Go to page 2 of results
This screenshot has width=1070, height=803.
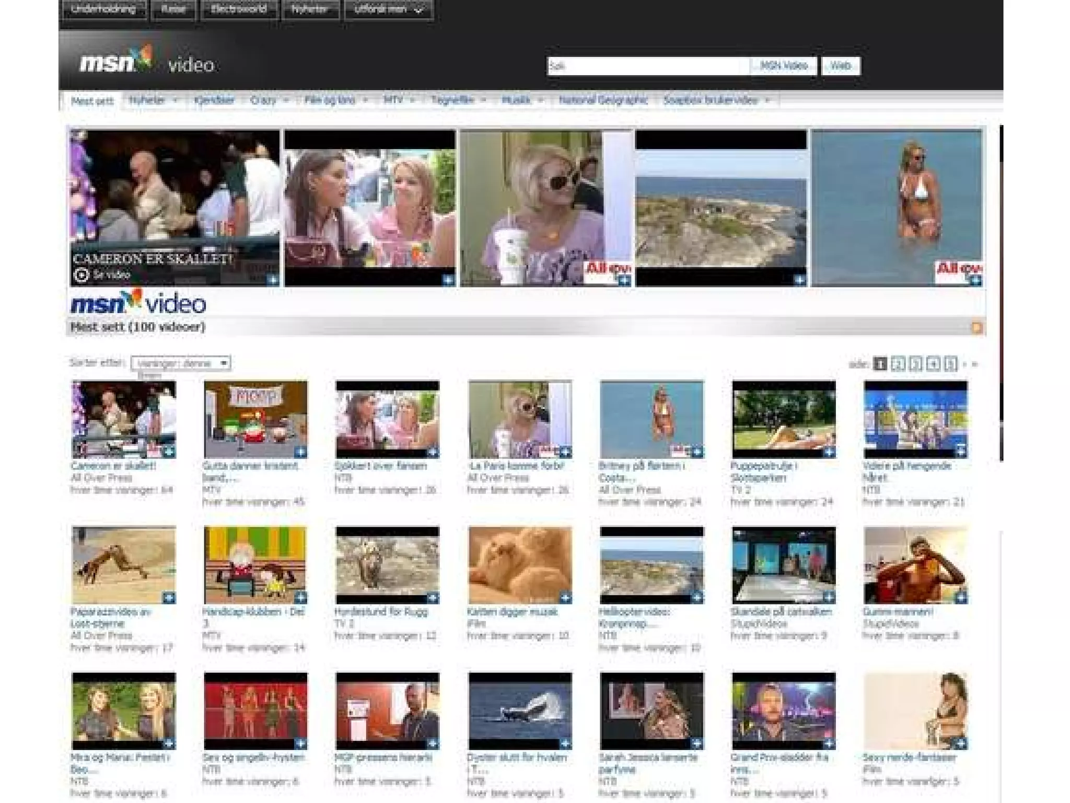pos(898,363)
